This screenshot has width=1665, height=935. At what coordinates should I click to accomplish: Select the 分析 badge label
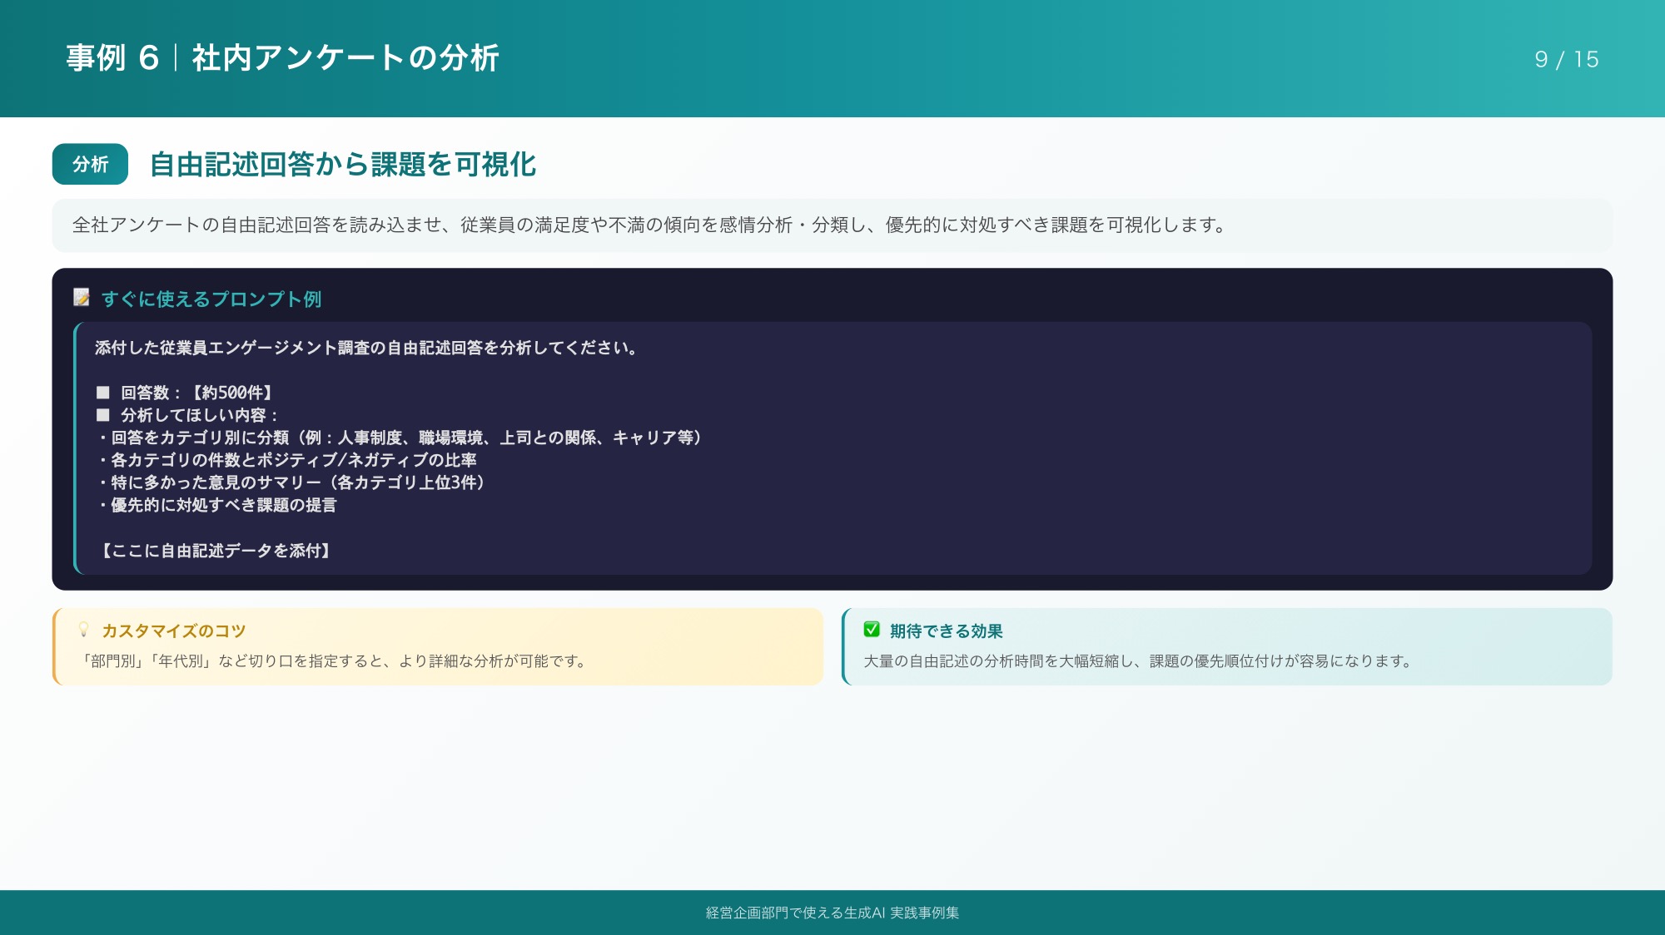point(90,164)
